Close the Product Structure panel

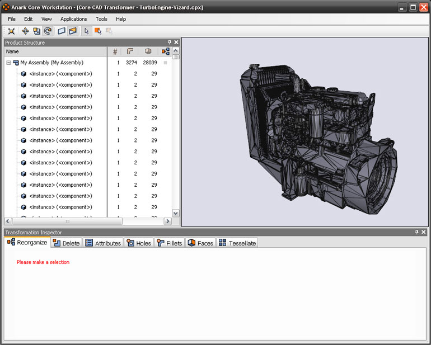click(176, 42)
